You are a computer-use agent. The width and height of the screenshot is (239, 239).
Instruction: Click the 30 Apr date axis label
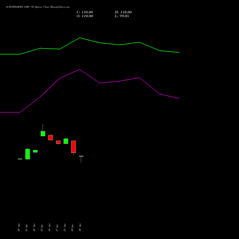tap(80, 228)
